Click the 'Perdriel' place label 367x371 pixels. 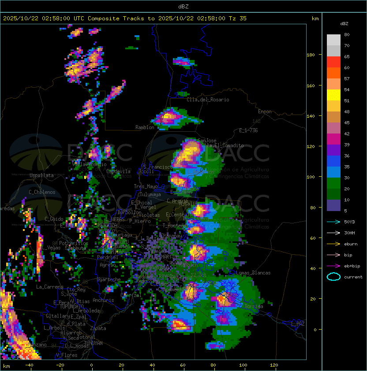click(x=108, y=257)
